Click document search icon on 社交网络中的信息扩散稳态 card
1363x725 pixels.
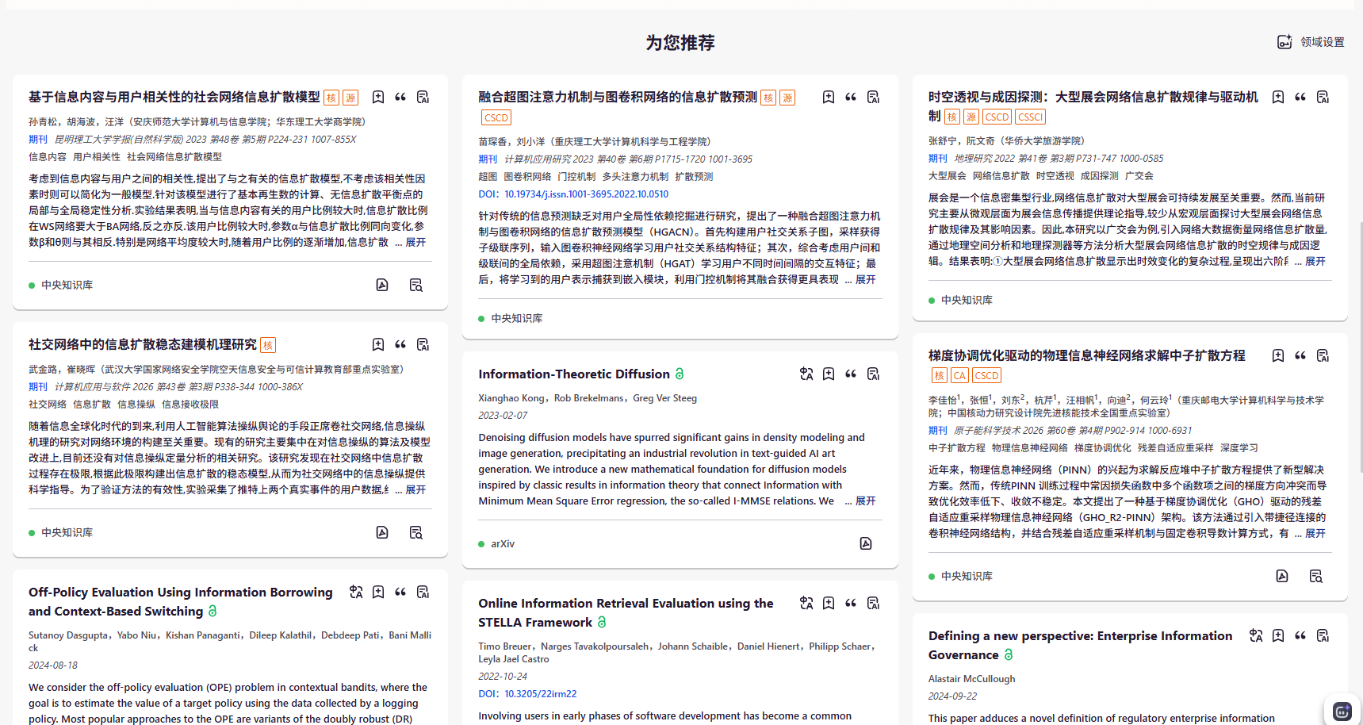click(x=415, y=532)
